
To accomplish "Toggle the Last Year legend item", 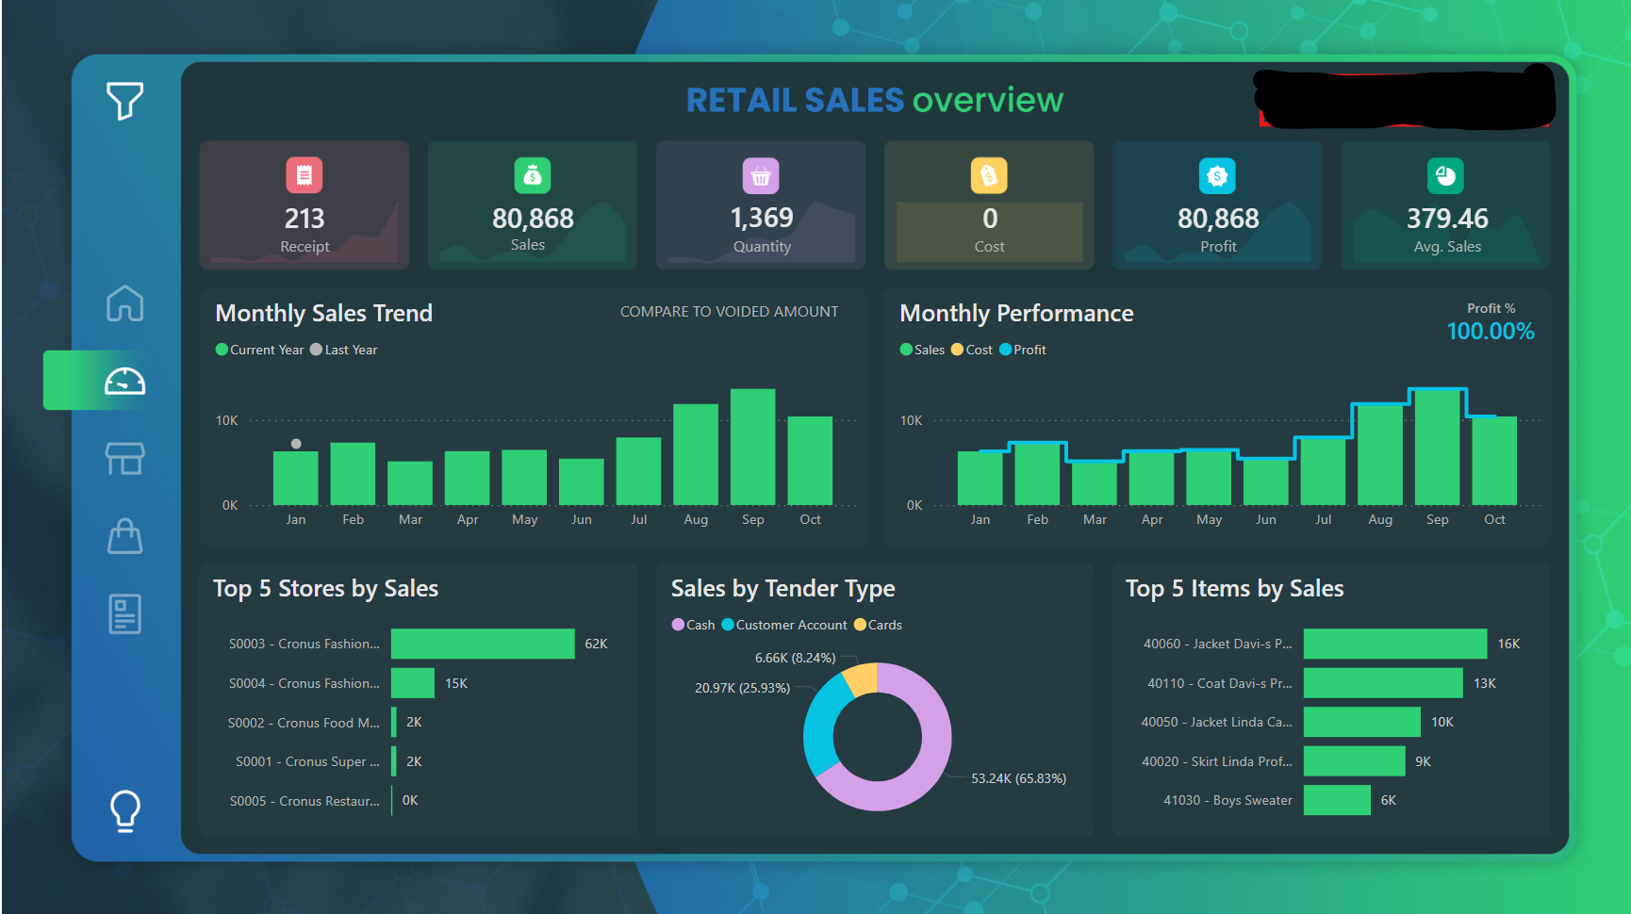I will [344, 350].
